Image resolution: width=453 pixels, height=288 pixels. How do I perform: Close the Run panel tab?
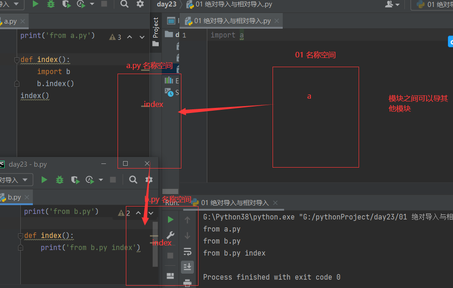[x=275, y=203]
